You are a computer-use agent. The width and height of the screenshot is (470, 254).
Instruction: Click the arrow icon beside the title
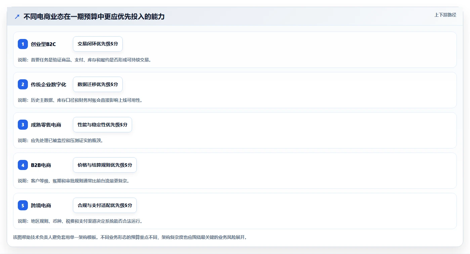pos(17,16)
